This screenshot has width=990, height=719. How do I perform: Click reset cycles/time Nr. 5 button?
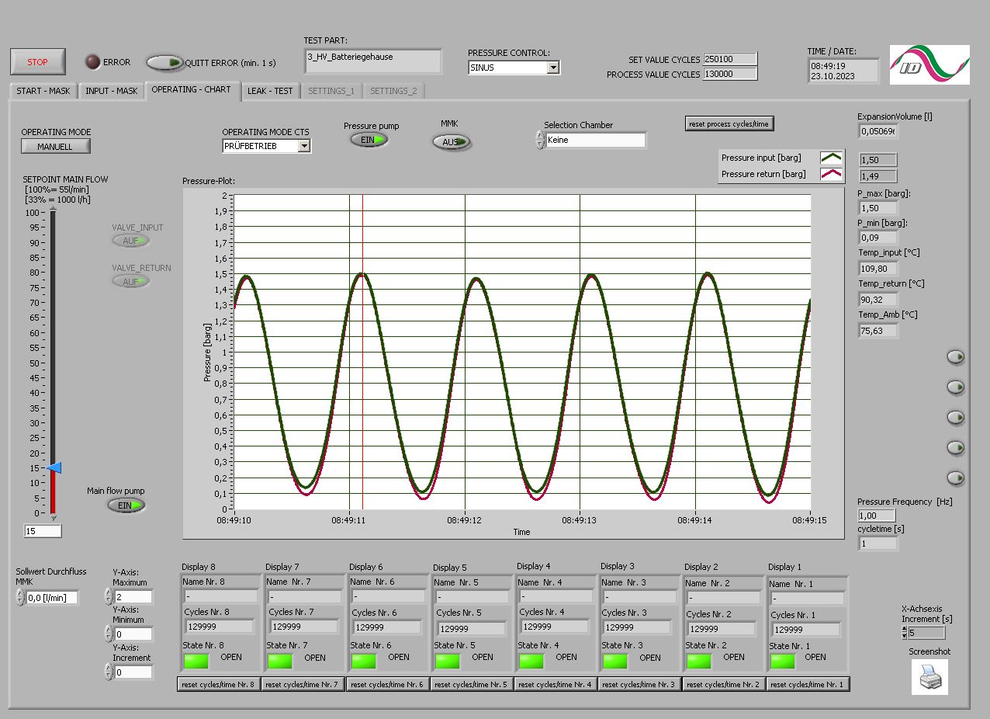tap(472, 685)
